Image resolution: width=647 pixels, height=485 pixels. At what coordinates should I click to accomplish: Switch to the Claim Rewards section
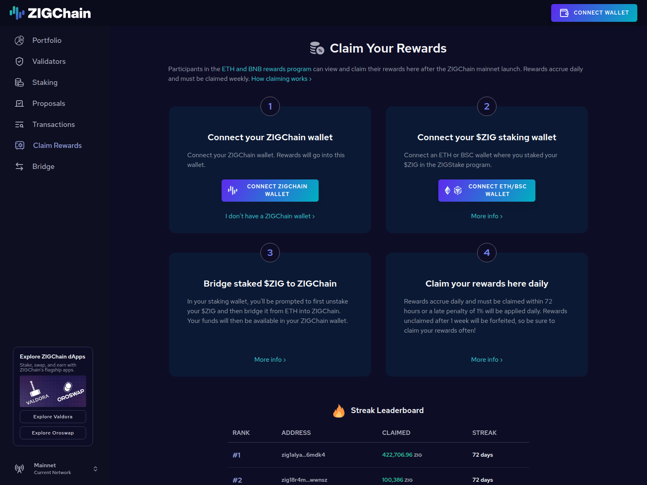[57, 145]
